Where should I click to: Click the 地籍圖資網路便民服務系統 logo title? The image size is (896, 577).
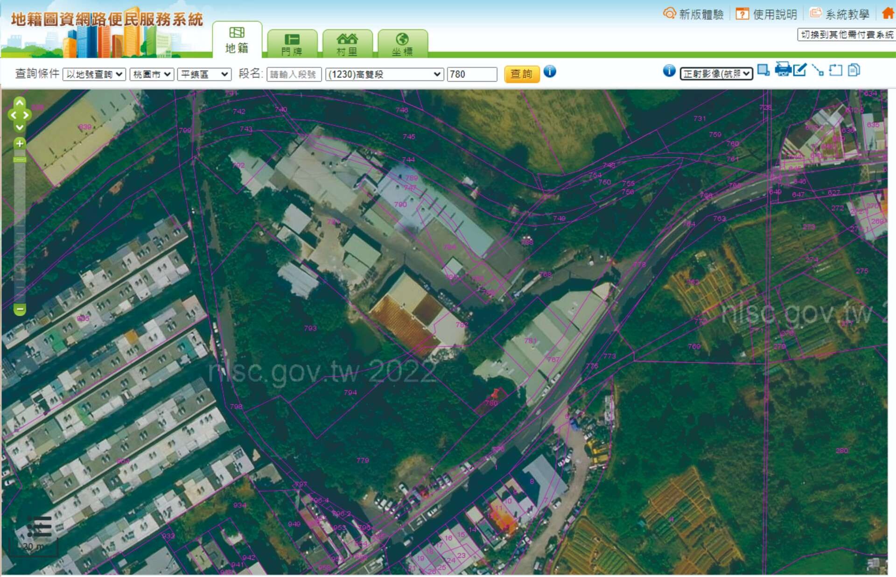[107, 20]
